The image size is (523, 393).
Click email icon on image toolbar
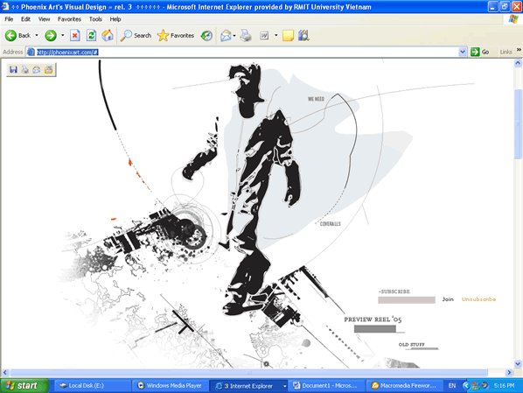(x=37, y=69)
